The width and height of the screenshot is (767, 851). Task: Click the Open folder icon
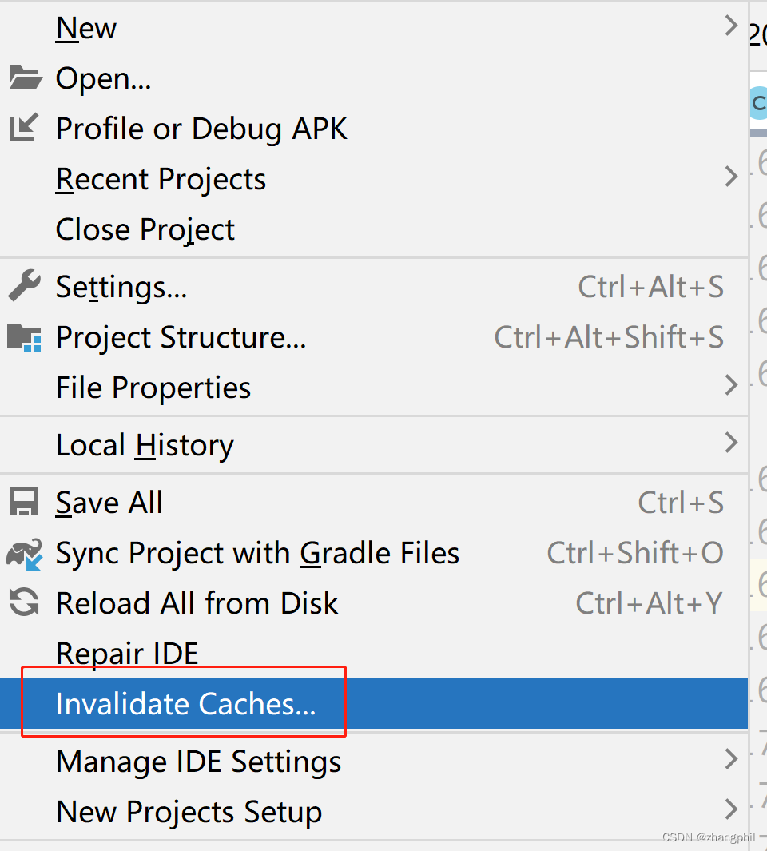click(x=24, y=78)
